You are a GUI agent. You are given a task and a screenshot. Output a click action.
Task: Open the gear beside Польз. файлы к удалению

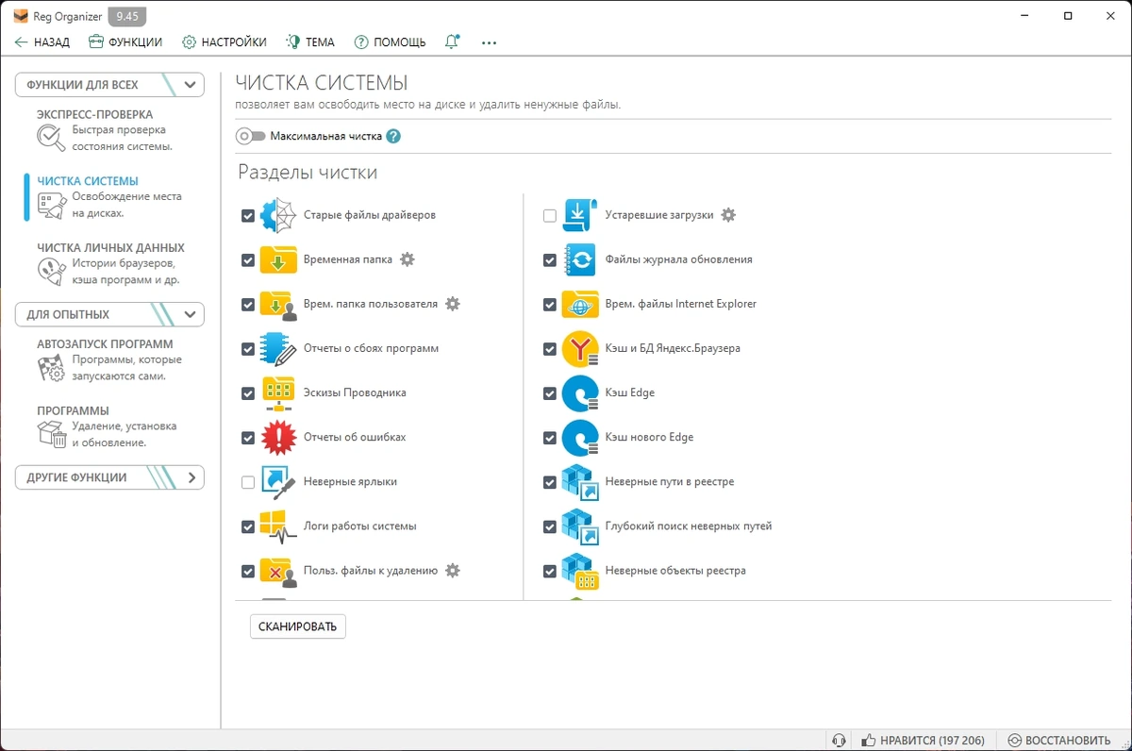tap(453, 570)
